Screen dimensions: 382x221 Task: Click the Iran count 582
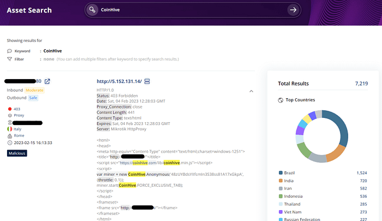coord(363,188)
